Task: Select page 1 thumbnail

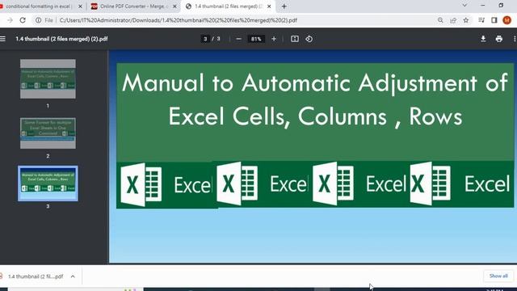Action: (48, 79)
